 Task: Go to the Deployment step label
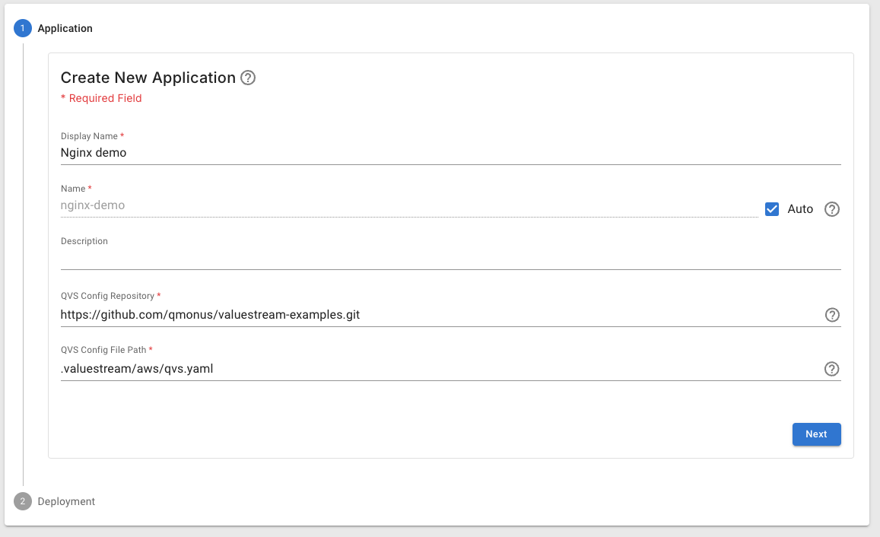66,501
